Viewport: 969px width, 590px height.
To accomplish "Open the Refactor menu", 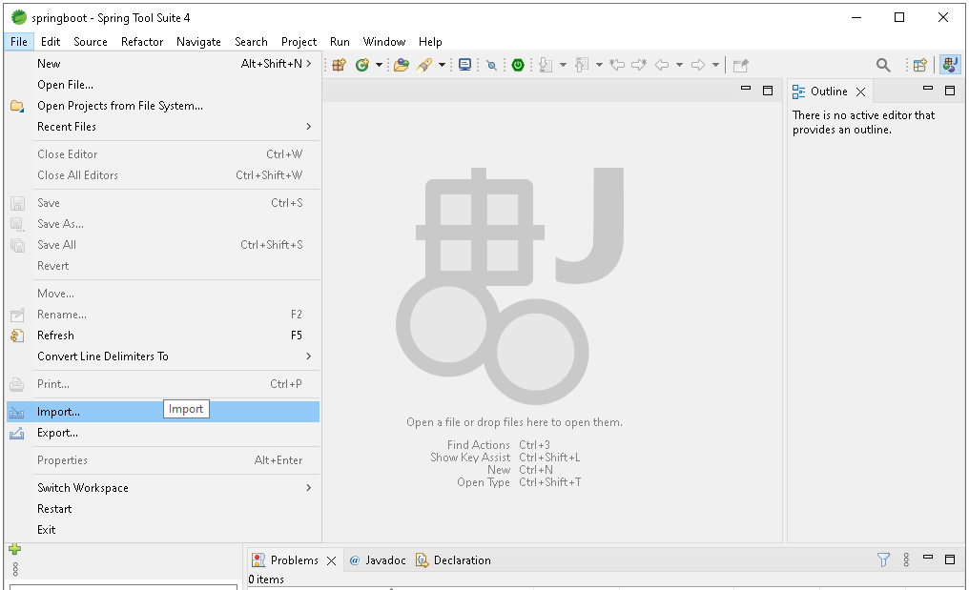I will pos(142,42).
